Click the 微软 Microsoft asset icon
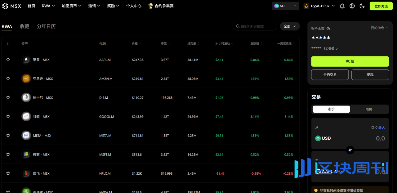 (x=26, y=155)
